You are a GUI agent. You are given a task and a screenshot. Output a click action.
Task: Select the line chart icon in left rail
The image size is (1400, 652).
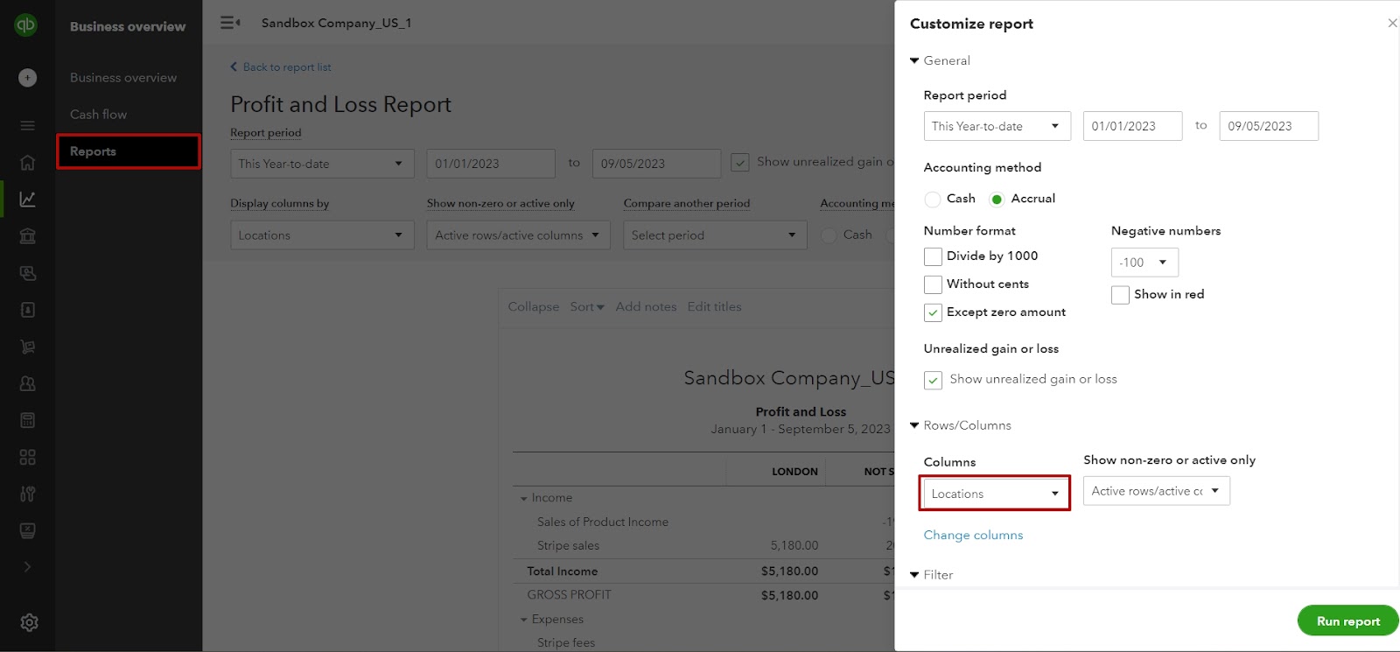pyautogui.click(x=28, y=200)
